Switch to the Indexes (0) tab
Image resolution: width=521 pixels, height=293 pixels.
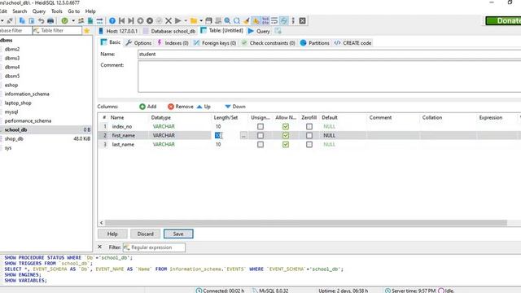(173, 43)
